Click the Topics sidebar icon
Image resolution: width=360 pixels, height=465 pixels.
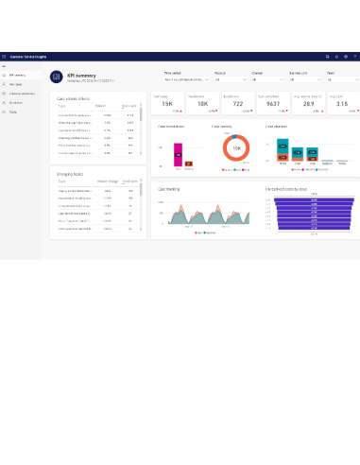(4, 112)
